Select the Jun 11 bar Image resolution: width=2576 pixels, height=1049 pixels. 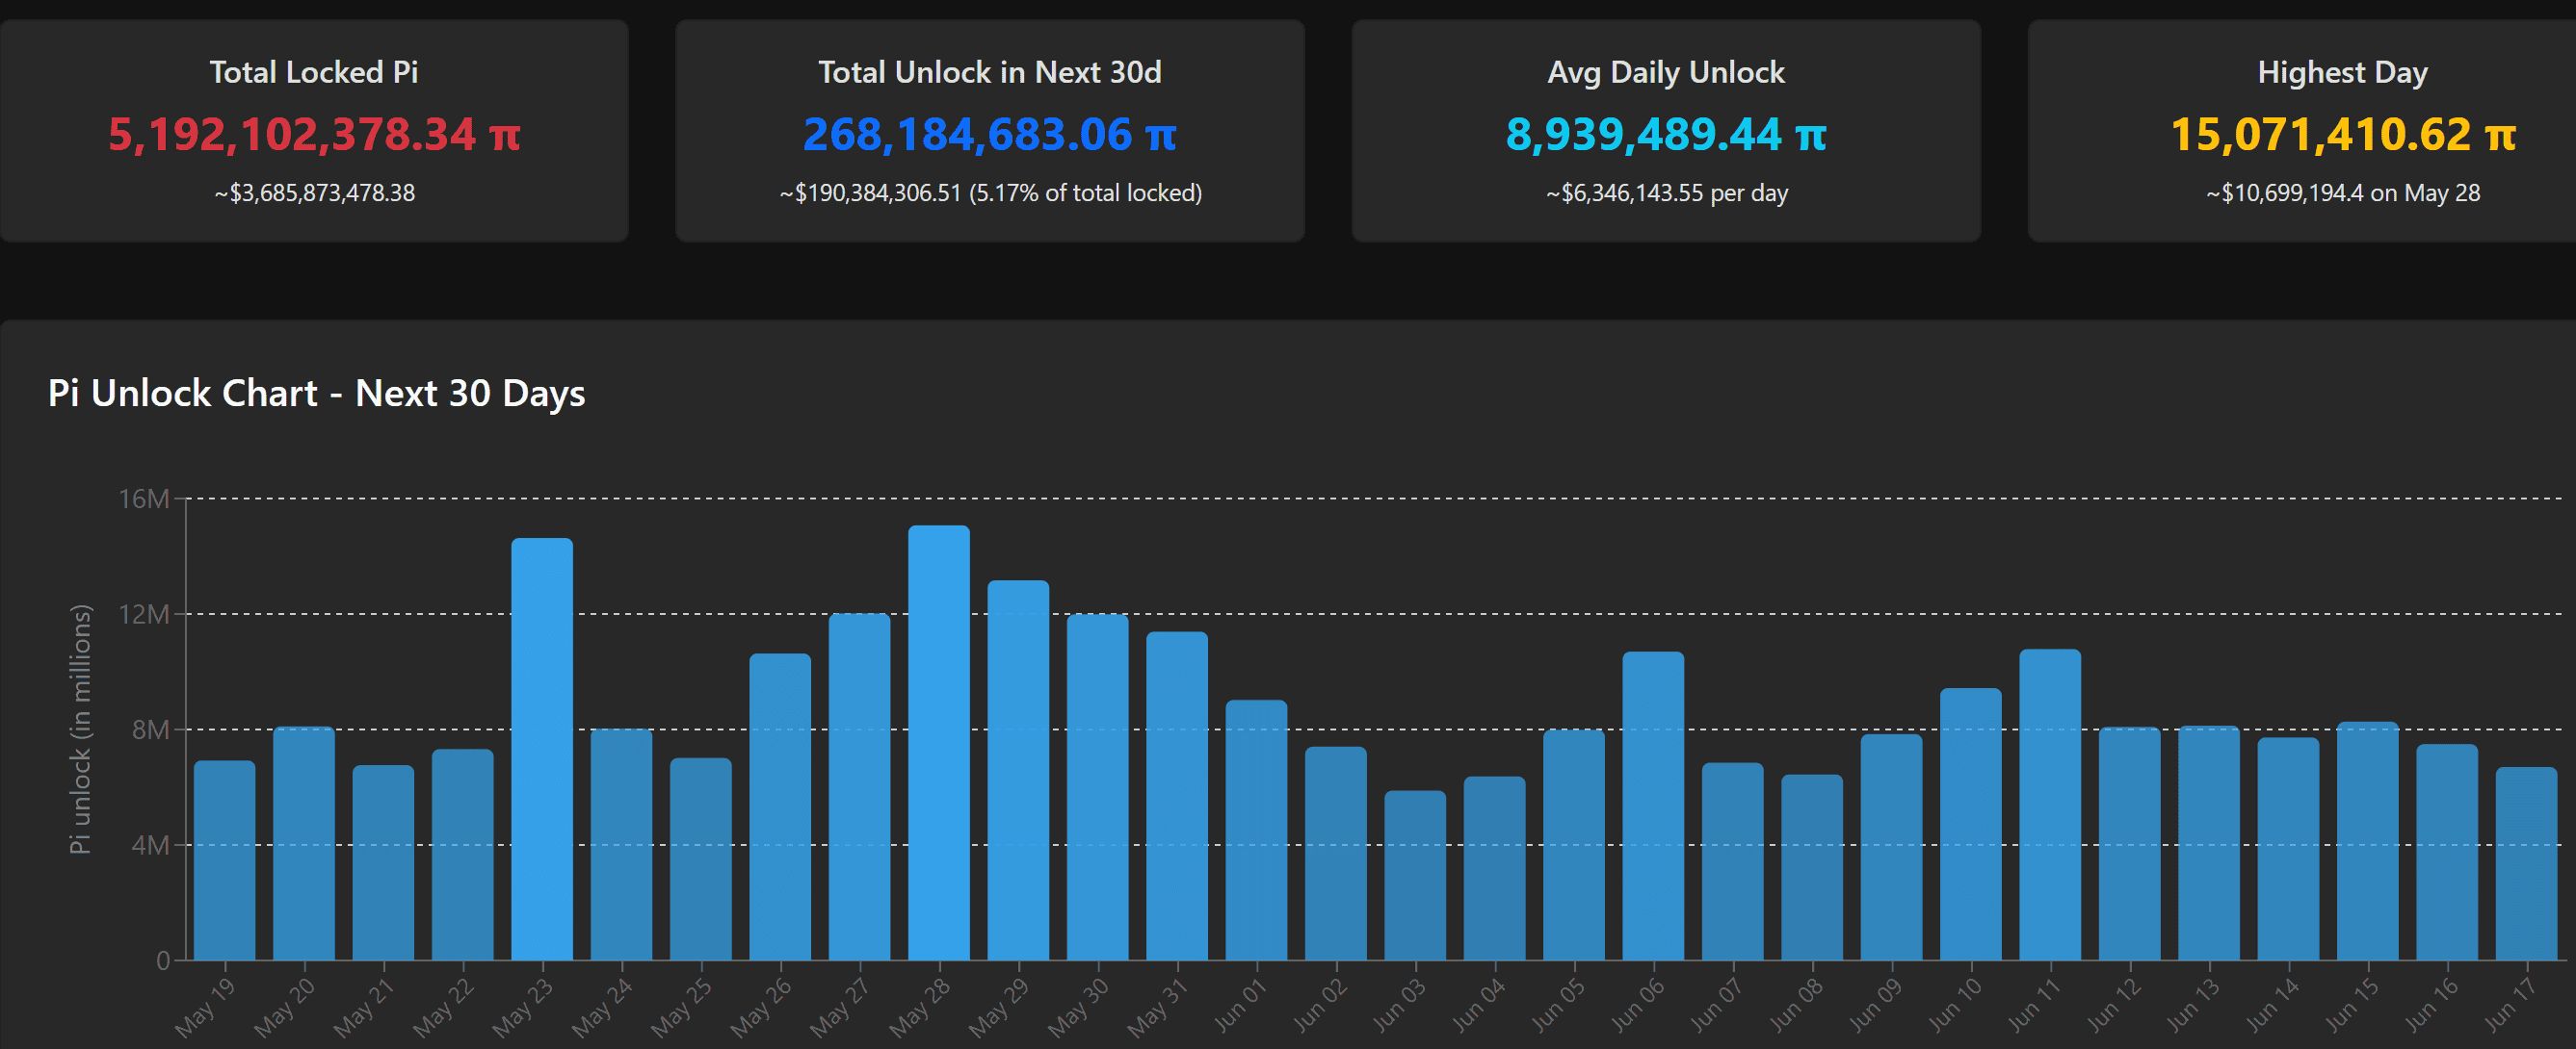tap(2050, 805)
